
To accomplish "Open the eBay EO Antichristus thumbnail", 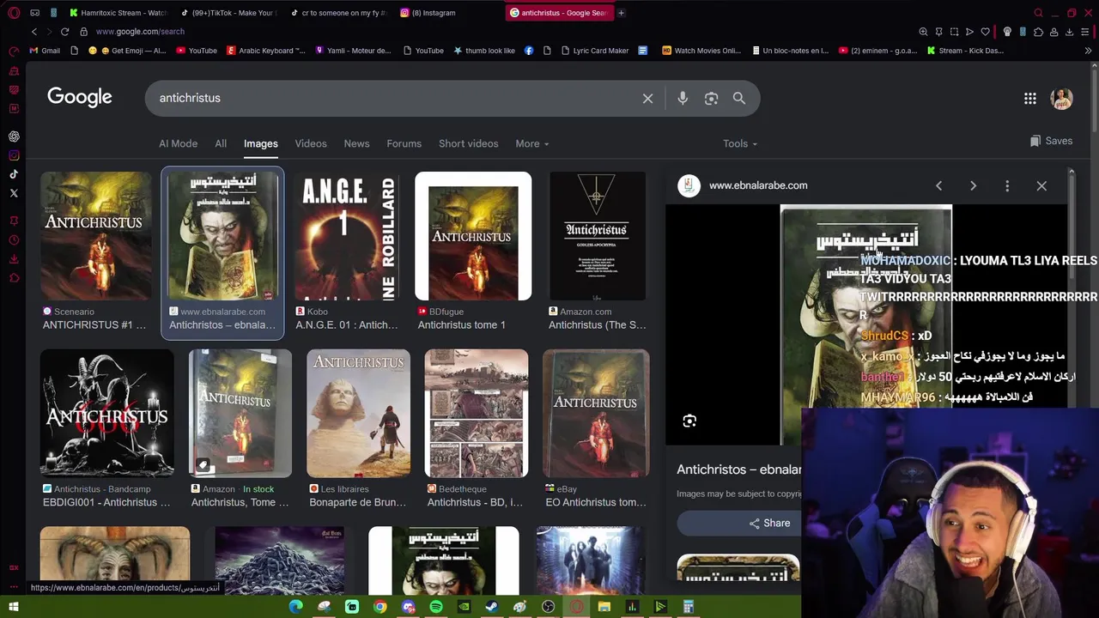I will [596, 413].
